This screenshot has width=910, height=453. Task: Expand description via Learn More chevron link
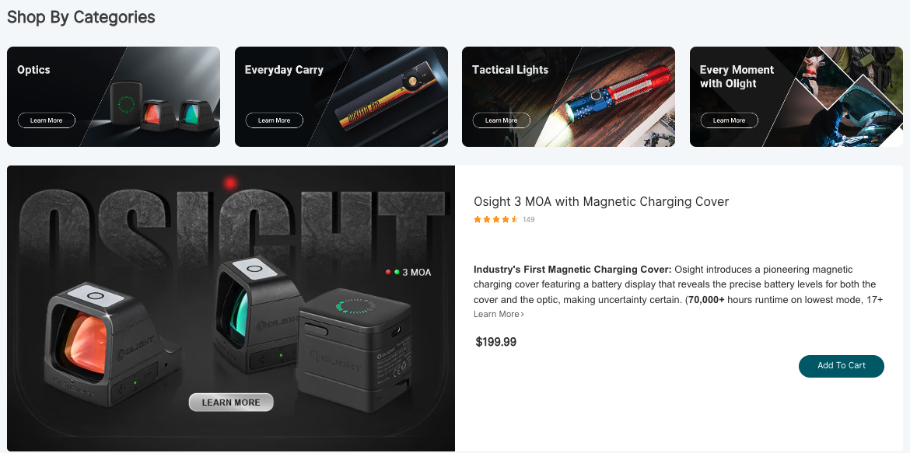[499, 315]
